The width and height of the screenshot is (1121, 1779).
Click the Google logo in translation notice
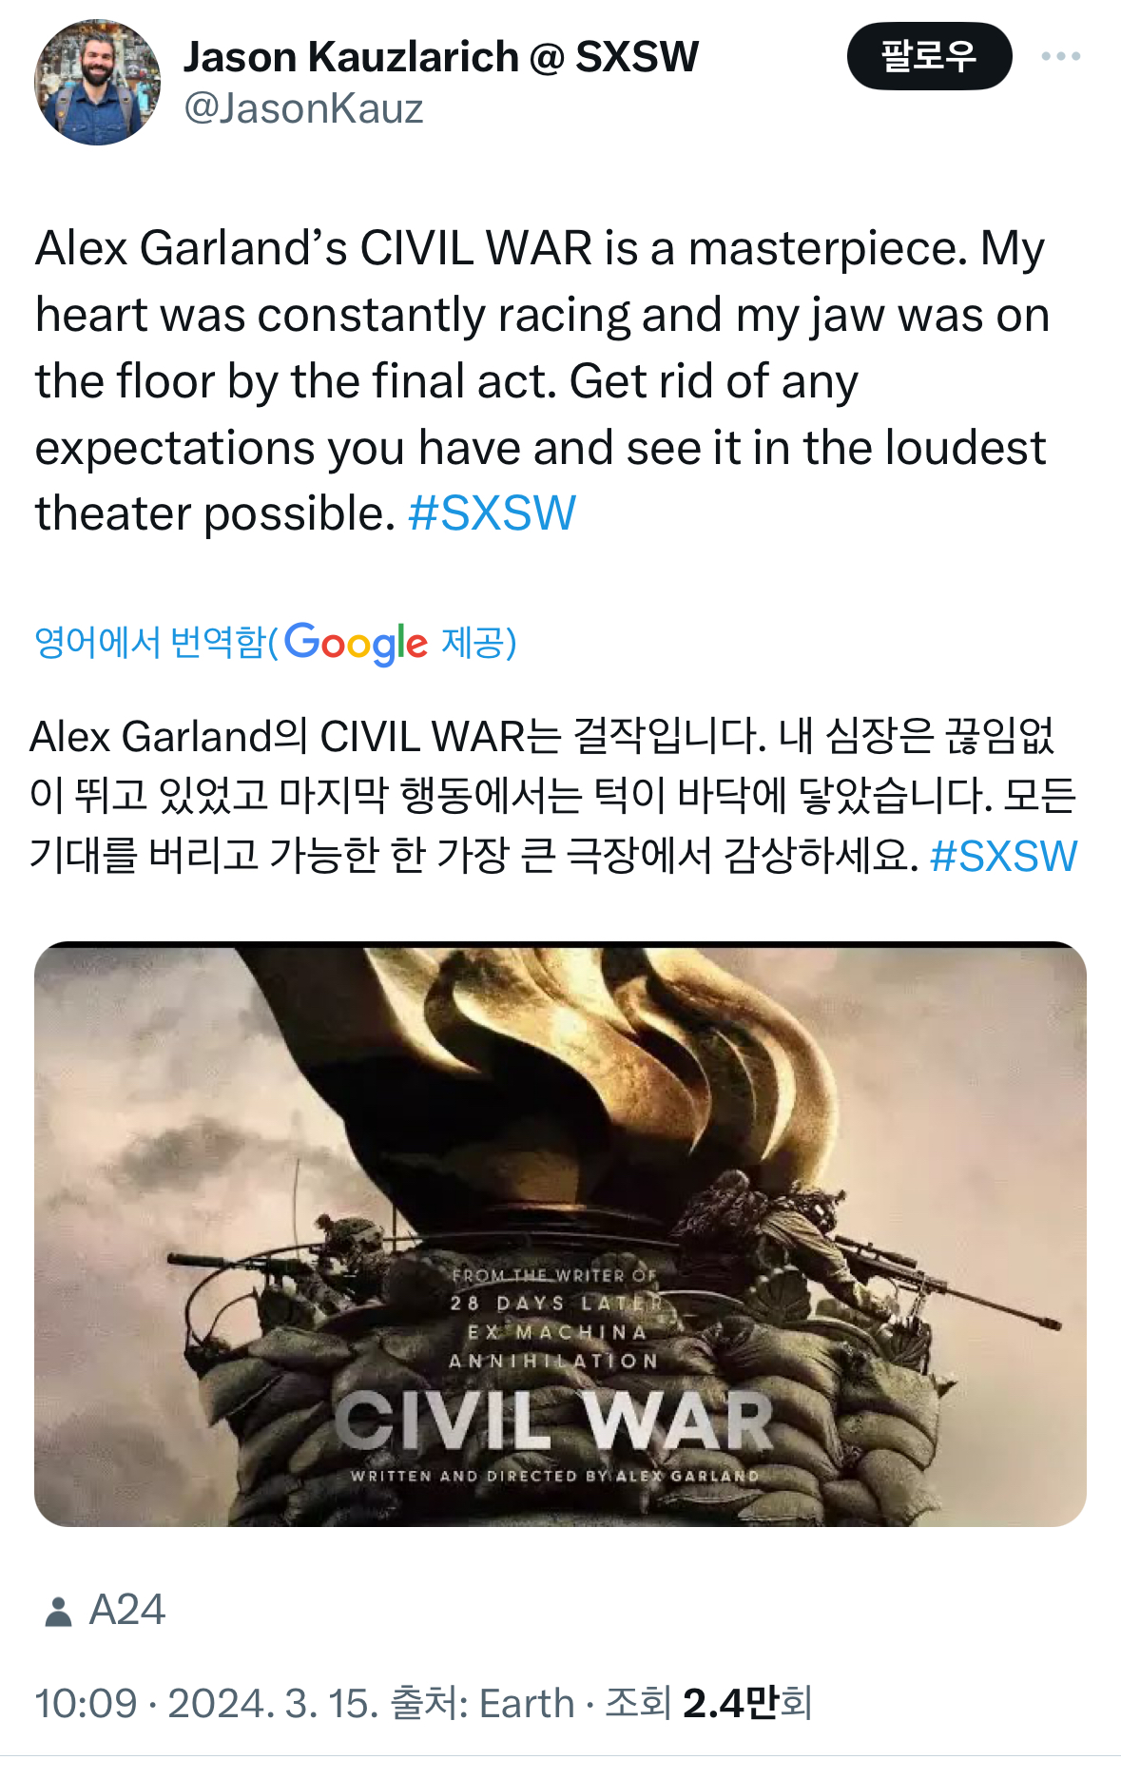(x=357, y=644)
